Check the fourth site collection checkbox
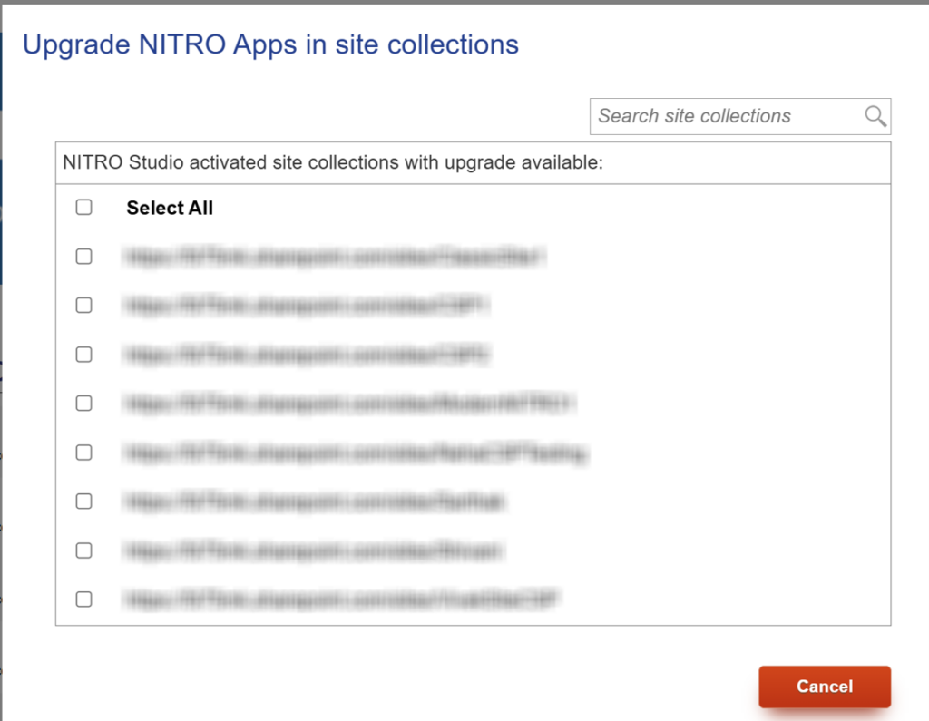The image size is (929, 721). tap(84, 404)
